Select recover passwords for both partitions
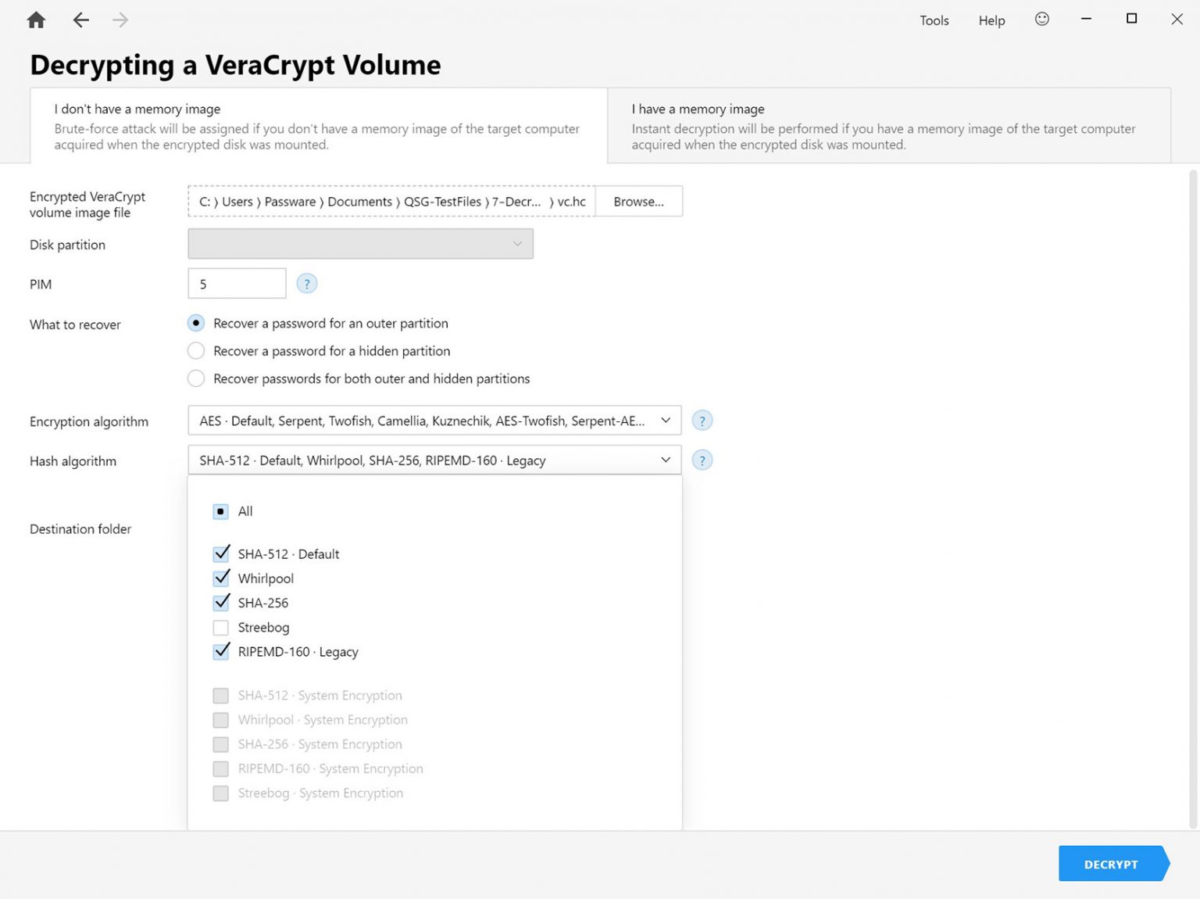 pyautogui.click(x=196, y=378)
